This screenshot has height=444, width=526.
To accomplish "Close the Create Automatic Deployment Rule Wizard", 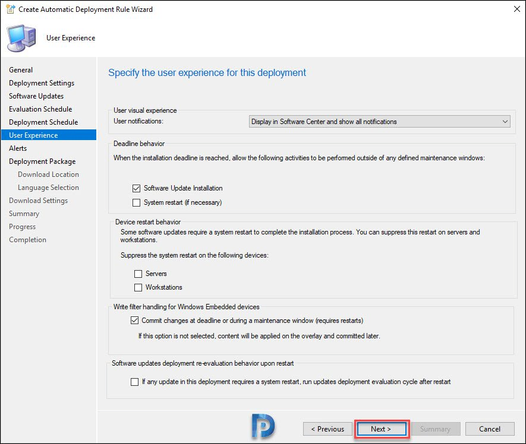I will pos(517,9).
